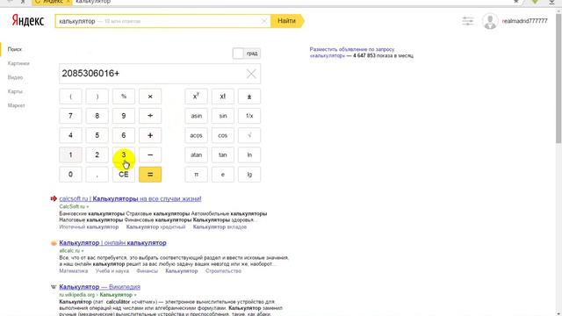Click the multiply key

click(x=150, y=97)
